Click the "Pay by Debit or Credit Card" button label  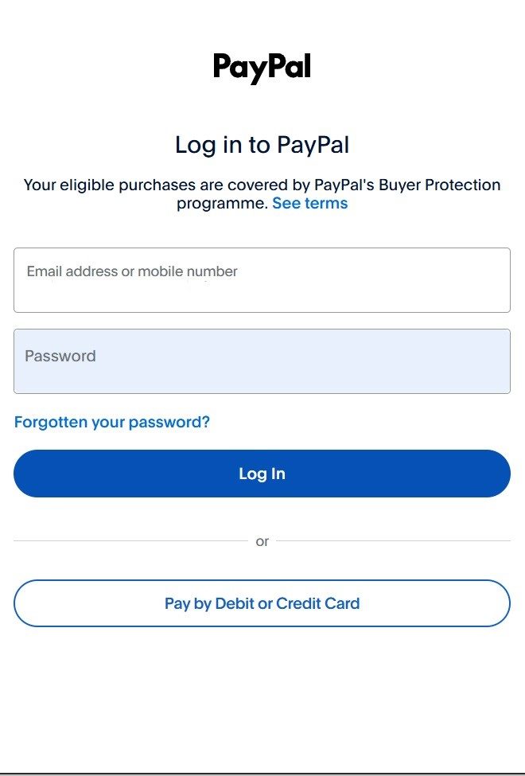(x=262, y=603)
